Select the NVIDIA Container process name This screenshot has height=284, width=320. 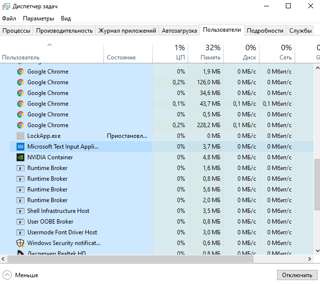point(50,157)
